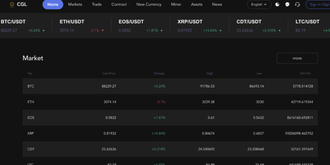The width and height of the screenshot is (330, 165).
Task: Open the English language dropdown
Action: tap(259, 4)
